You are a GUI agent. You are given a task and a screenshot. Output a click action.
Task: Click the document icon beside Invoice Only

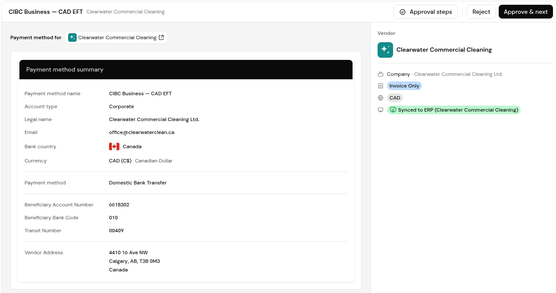point(381,86)
